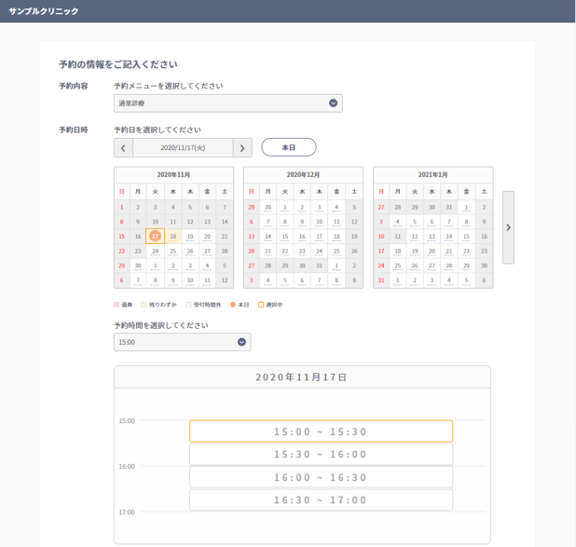Select December 10 in the 2020年12月 calendar
Image resolution: width=576 pixels, height=547 pixels.
[320, 222]
